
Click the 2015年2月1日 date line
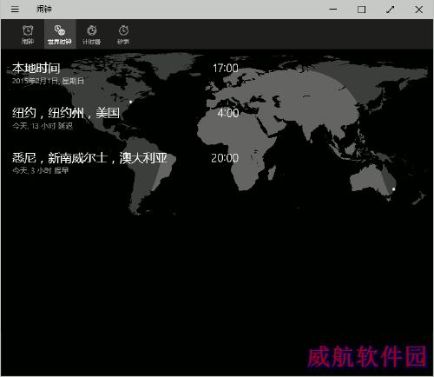pyautogui.click(x=48, y=81)
